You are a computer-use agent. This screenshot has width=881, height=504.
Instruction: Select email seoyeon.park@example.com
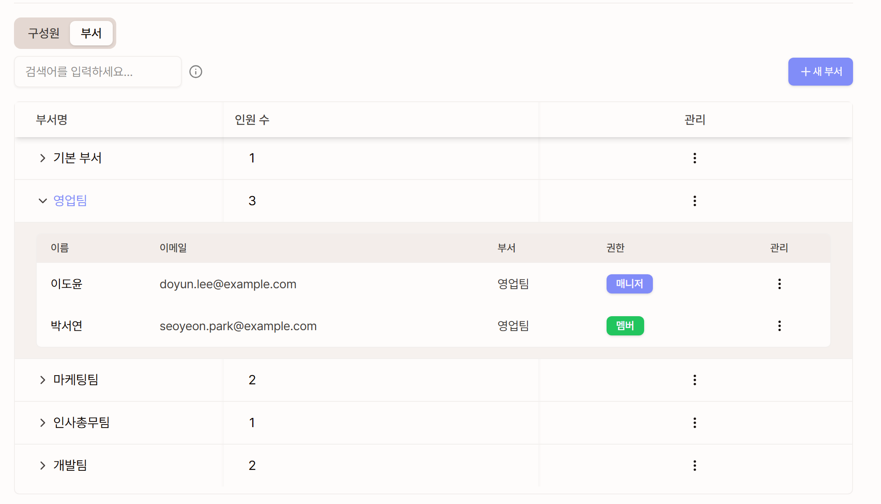tap(238, 326)
